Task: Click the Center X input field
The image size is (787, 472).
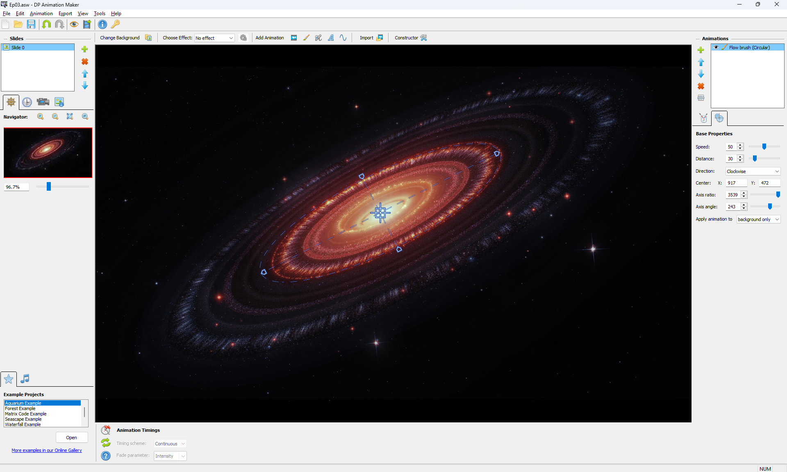Action: (x=736, y=183)
